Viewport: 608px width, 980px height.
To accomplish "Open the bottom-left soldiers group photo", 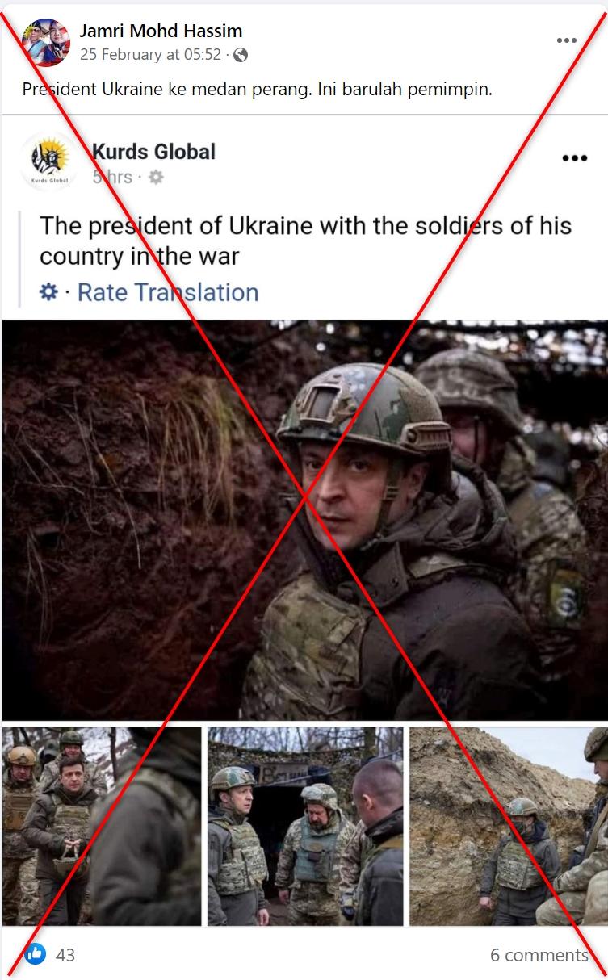I will pos(102,826).
